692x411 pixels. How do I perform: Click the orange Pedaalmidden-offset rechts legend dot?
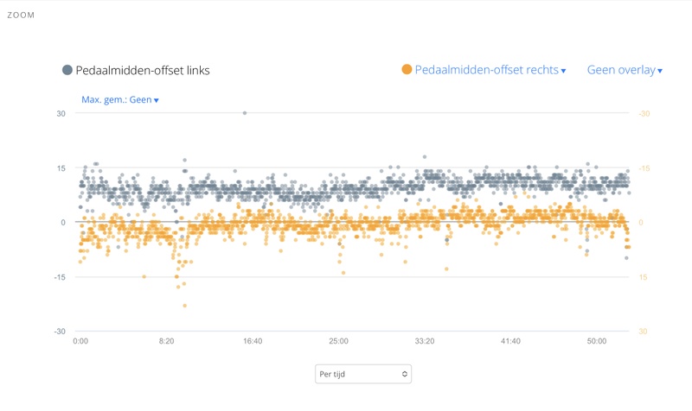coord(407,70)
